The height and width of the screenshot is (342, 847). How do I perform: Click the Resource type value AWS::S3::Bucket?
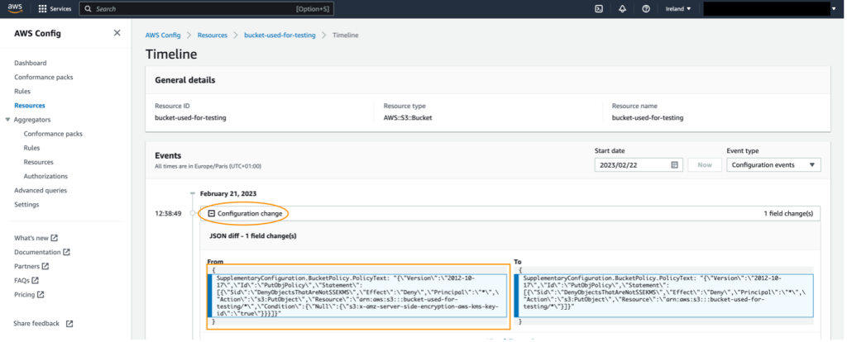coord(407,117)
